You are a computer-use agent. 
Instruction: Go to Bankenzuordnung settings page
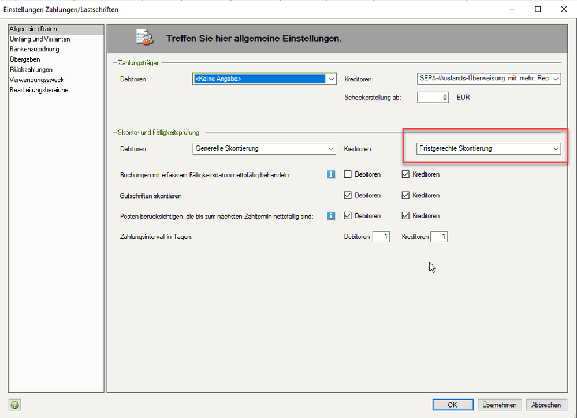(x=34, y=49)
